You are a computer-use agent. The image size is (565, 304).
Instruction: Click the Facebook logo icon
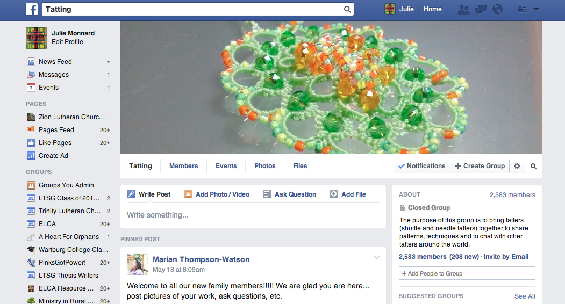32,9
